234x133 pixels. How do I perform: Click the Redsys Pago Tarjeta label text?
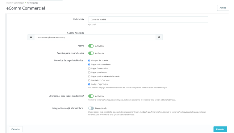[x=100, y=84]
